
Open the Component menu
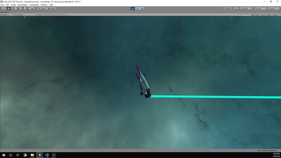34,5
